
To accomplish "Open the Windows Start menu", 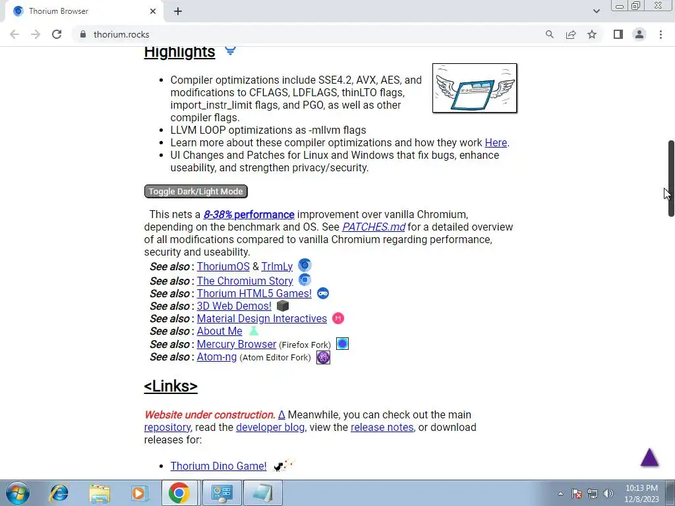I will tap(17, 493).
